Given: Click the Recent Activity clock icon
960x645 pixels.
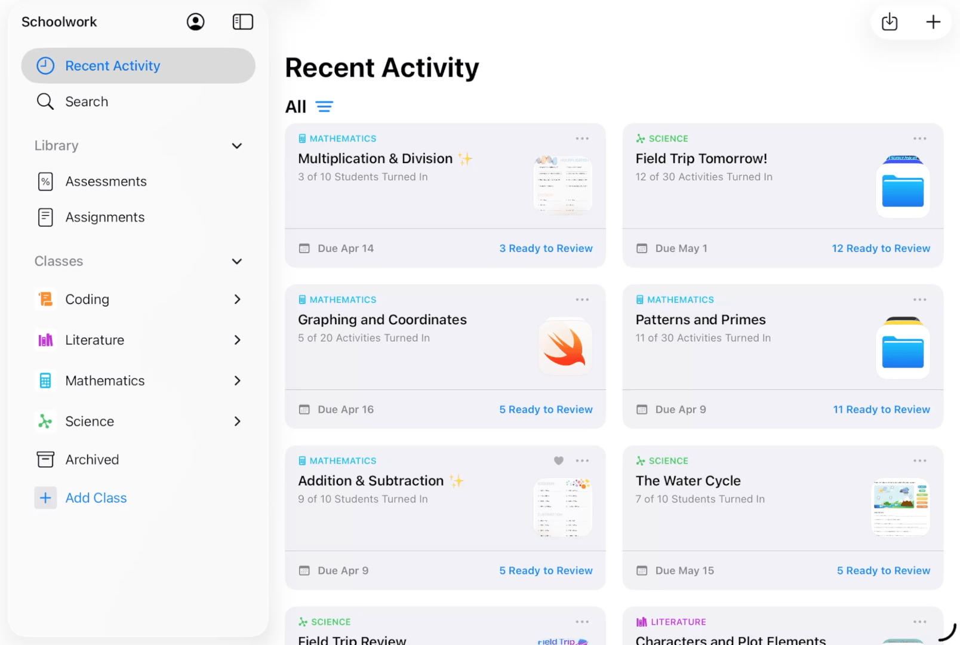Looking at the screenshot, I should pos(45,66).
